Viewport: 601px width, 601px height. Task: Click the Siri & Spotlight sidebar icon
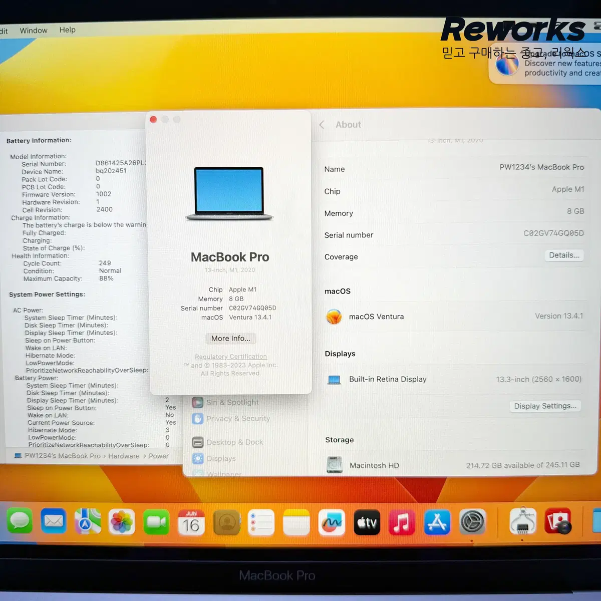click(x=198, y=402)
